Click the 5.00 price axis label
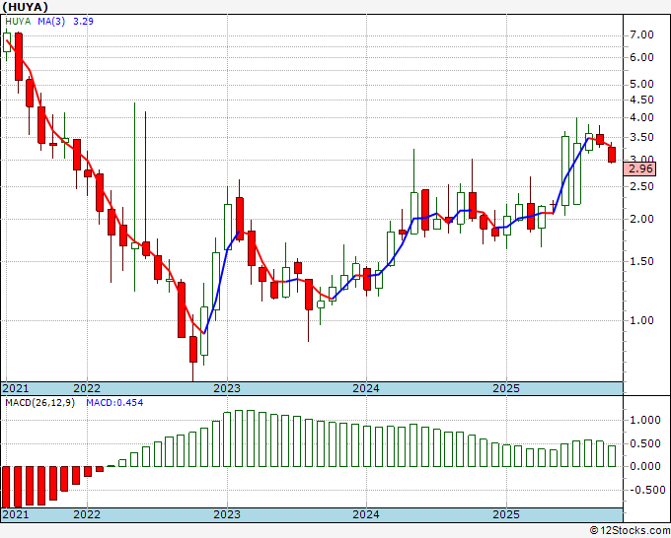This screenshot has width=671, height=538. (642, 84)
